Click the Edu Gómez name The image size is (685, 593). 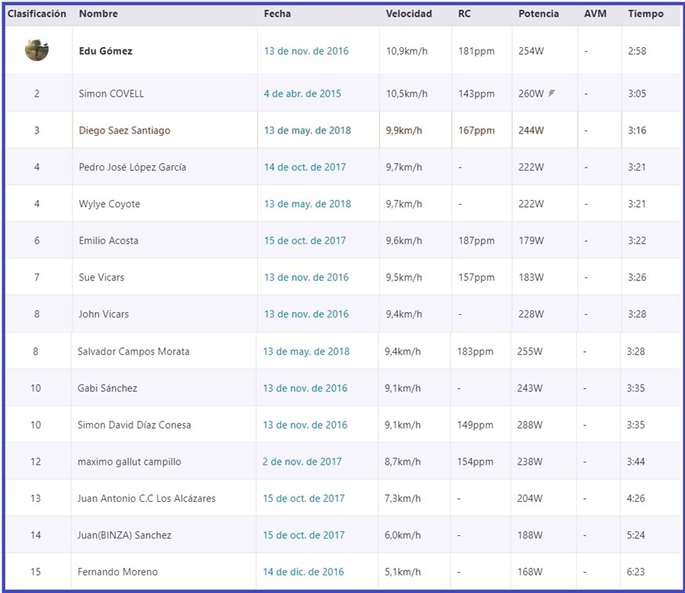[106, 51]
